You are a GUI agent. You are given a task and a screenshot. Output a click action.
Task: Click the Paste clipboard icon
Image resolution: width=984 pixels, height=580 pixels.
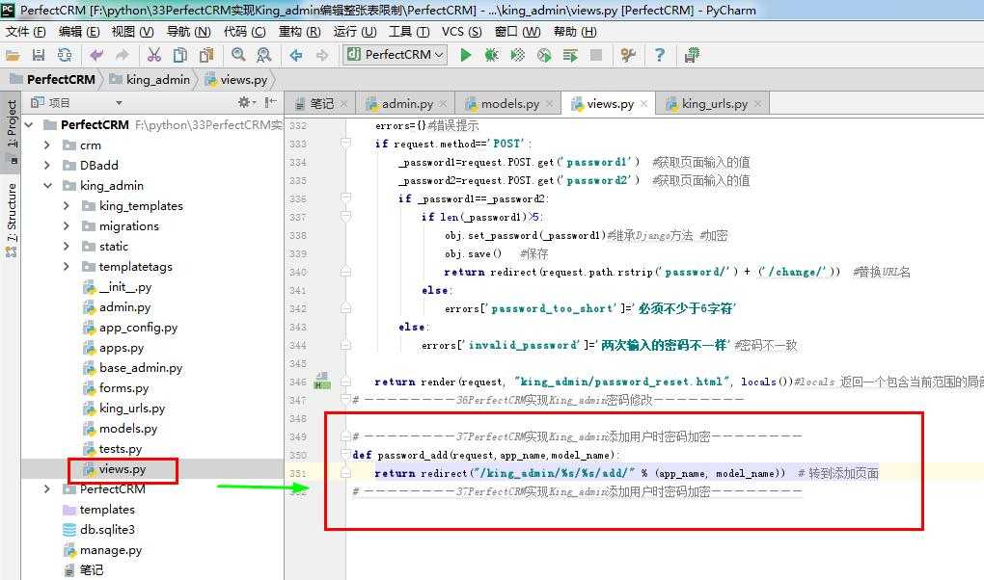205,55
